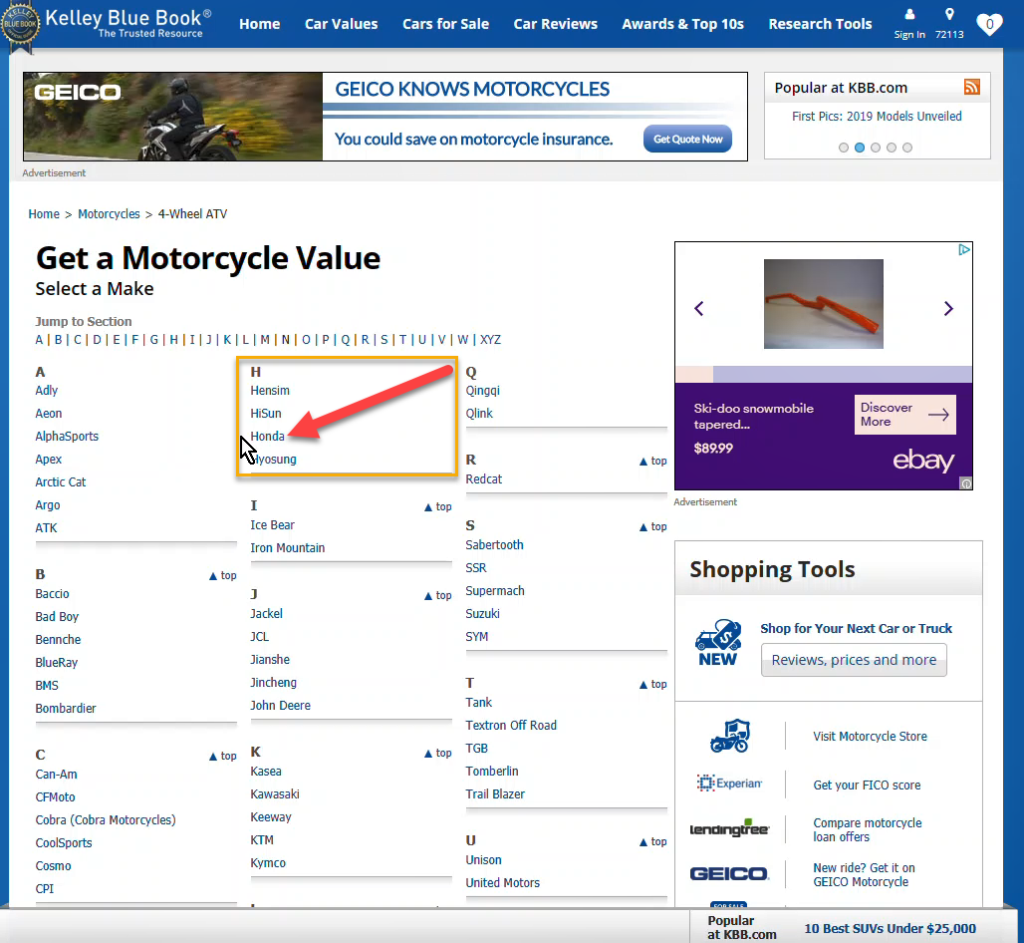Open the Sign In person icon
This screenshot has height=943, width=1024.
tap(909, 14)
